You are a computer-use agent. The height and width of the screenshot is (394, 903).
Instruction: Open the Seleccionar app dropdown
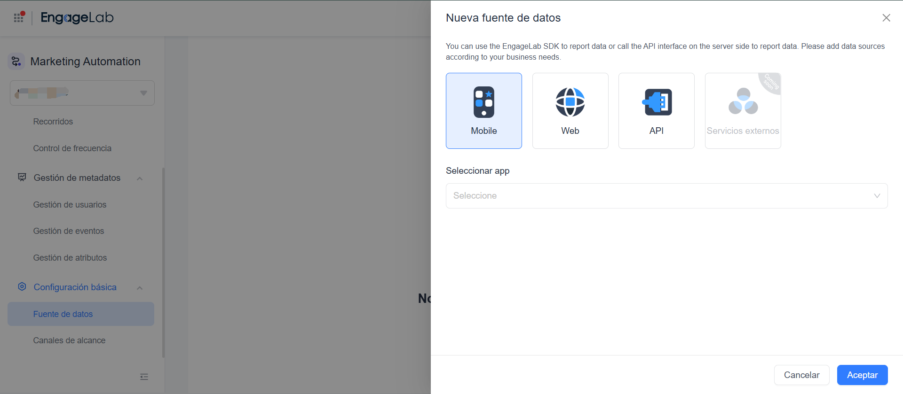pos(667,196)
